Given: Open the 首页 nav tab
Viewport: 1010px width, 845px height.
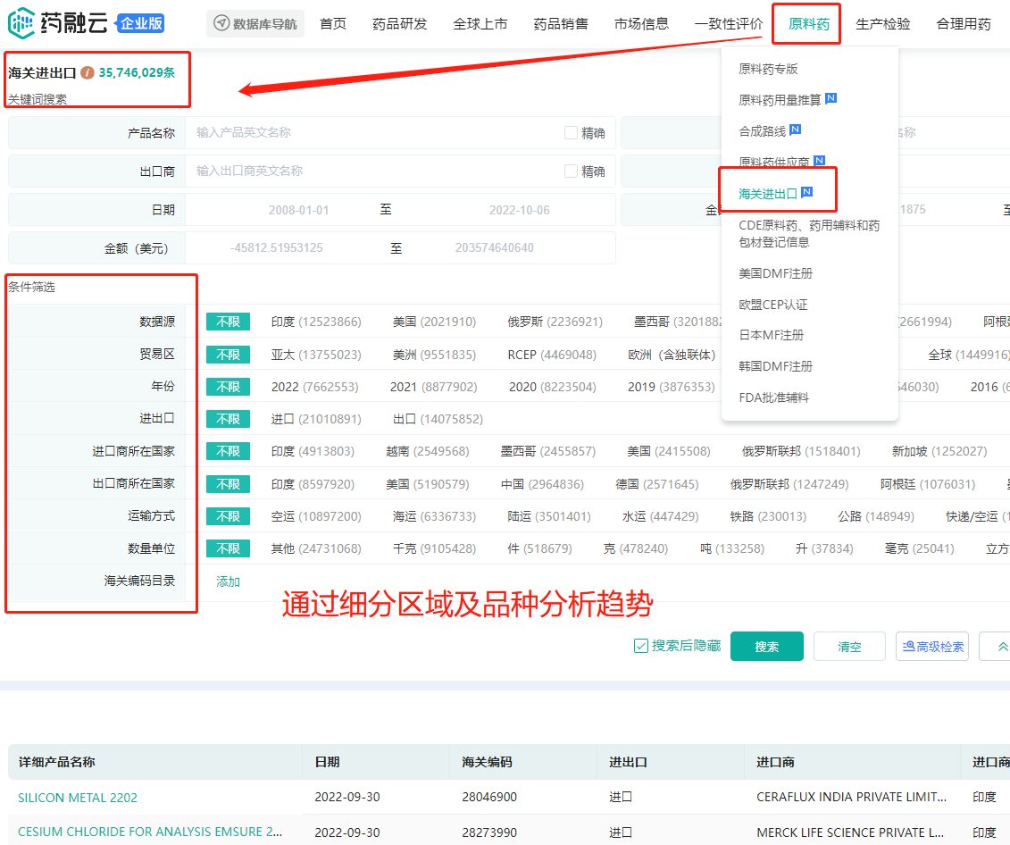Looking at the screenshot, I should pos(333,24).
